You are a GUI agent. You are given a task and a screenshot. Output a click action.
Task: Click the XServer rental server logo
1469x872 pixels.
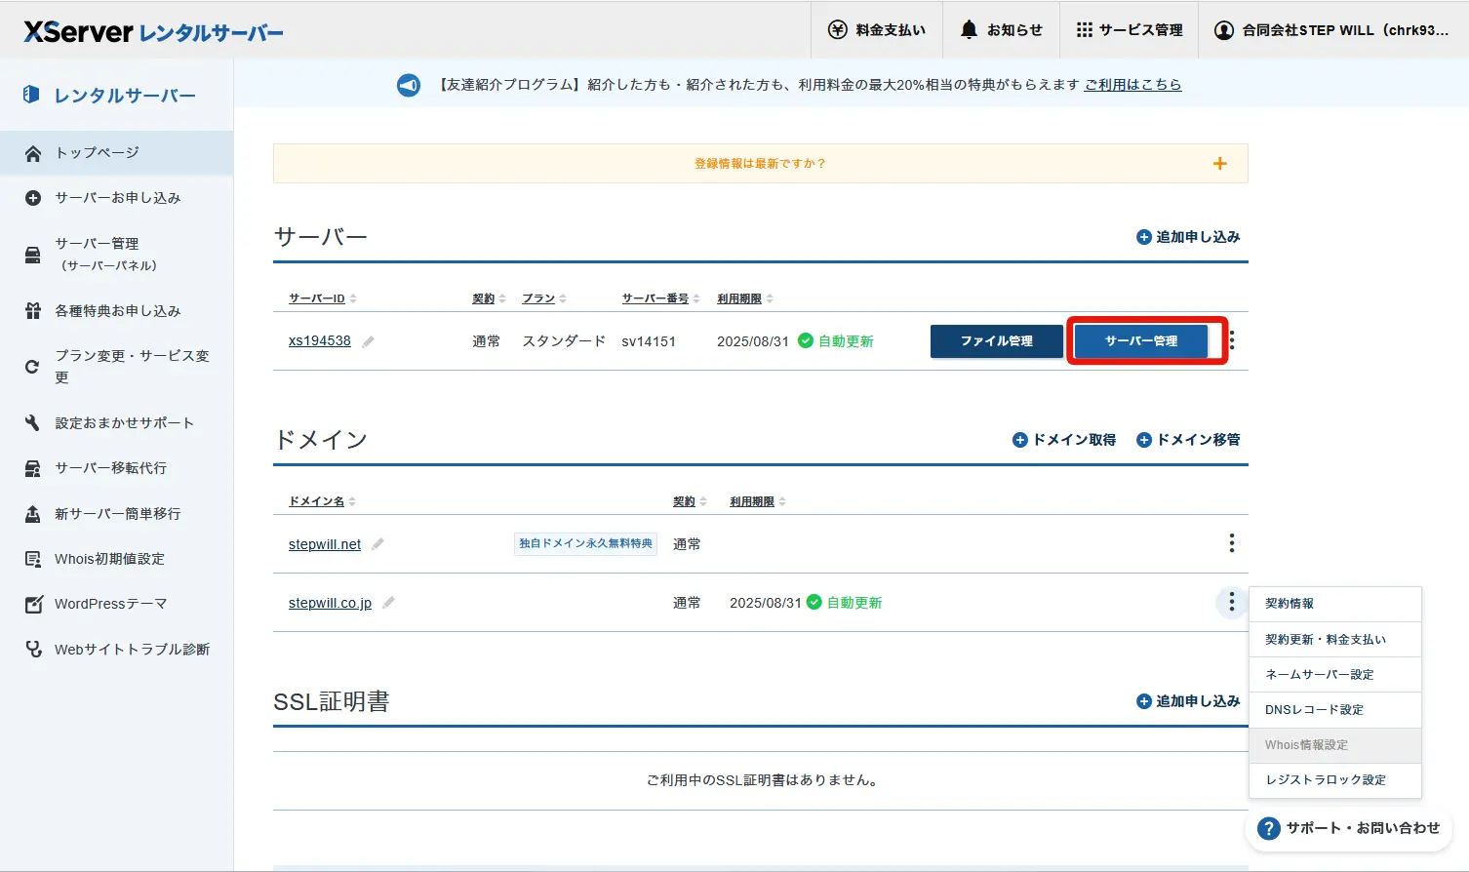click(x=153, y=31)
